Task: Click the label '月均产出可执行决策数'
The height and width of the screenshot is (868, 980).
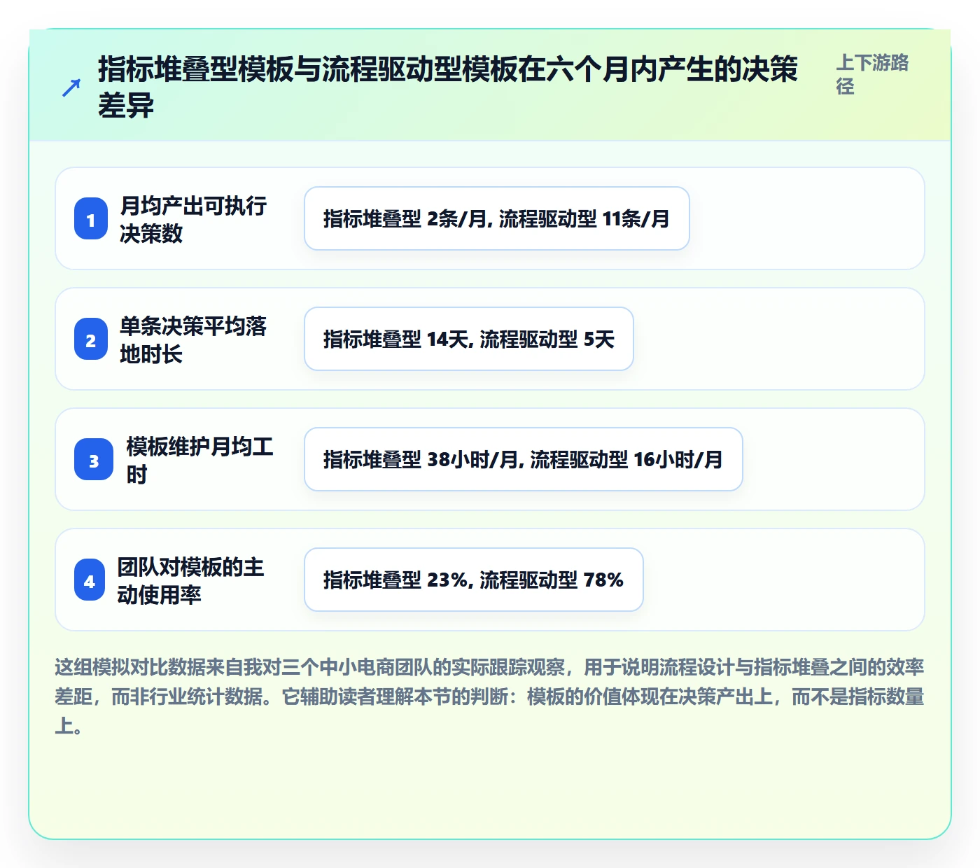Action: [x=193, y=219]
